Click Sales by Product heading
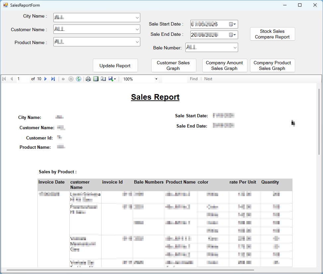Image resolution: width=323 pixels, height=274 pixels. 58,172
